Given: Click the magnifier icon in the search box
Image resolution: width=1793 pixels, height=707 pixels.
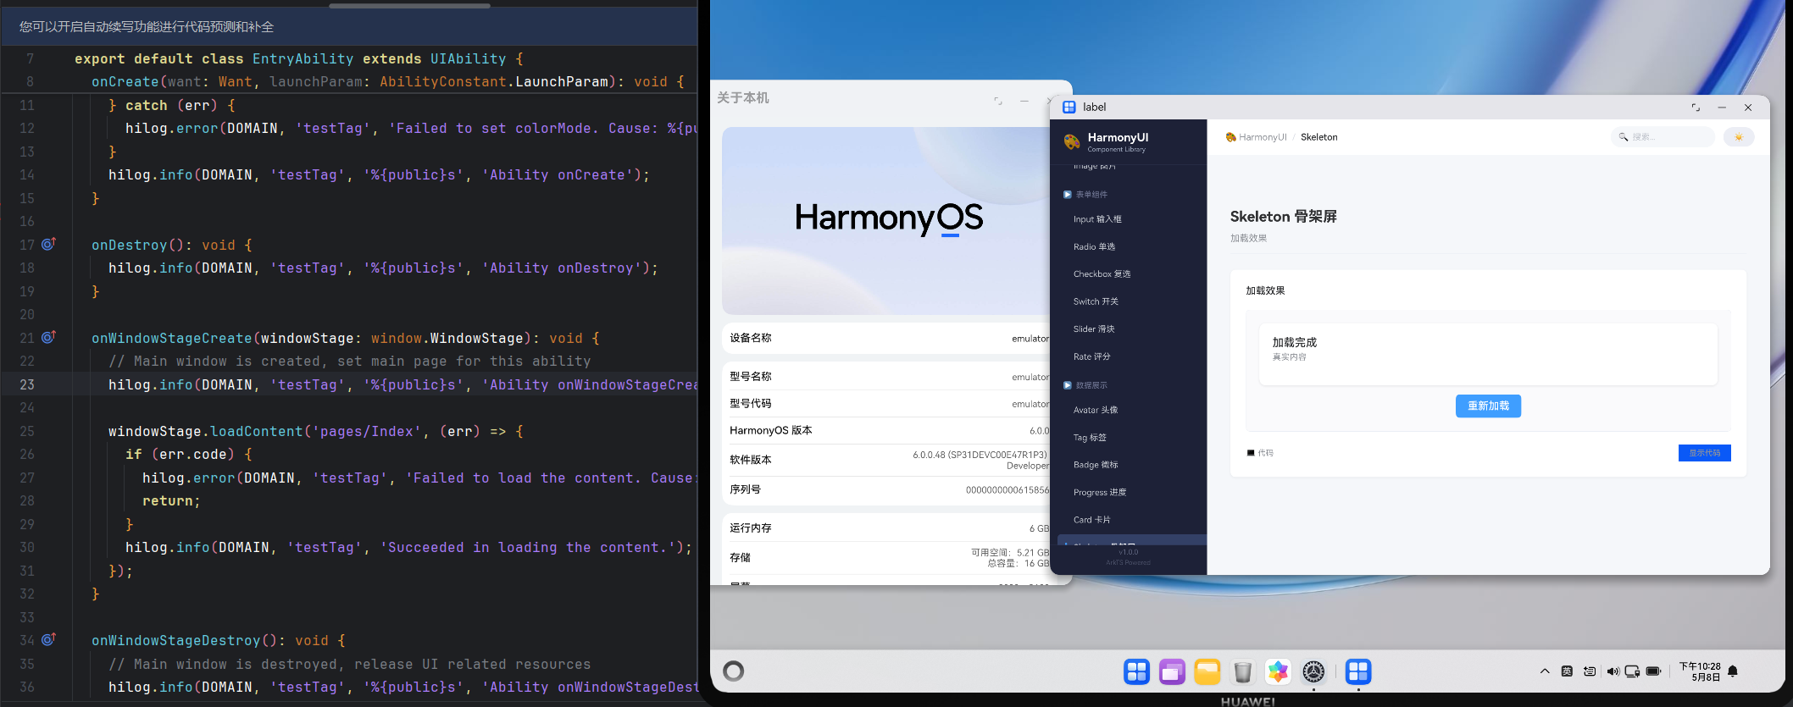Looking at the screenshot, I should coord(1624,137).
